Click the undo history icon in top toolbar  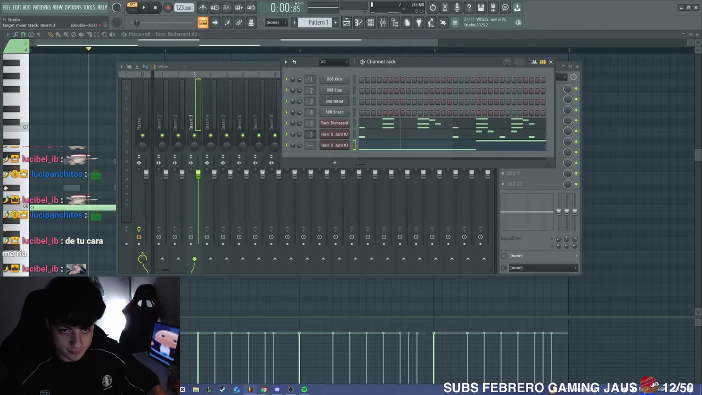[x=433, y=8]
